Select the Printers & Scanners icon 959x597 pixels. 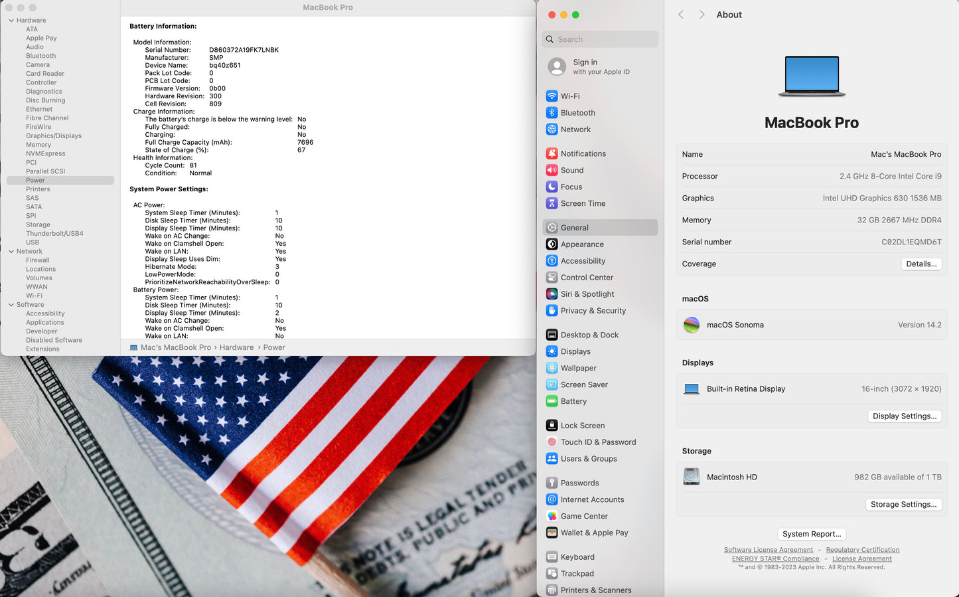(552, 590)
